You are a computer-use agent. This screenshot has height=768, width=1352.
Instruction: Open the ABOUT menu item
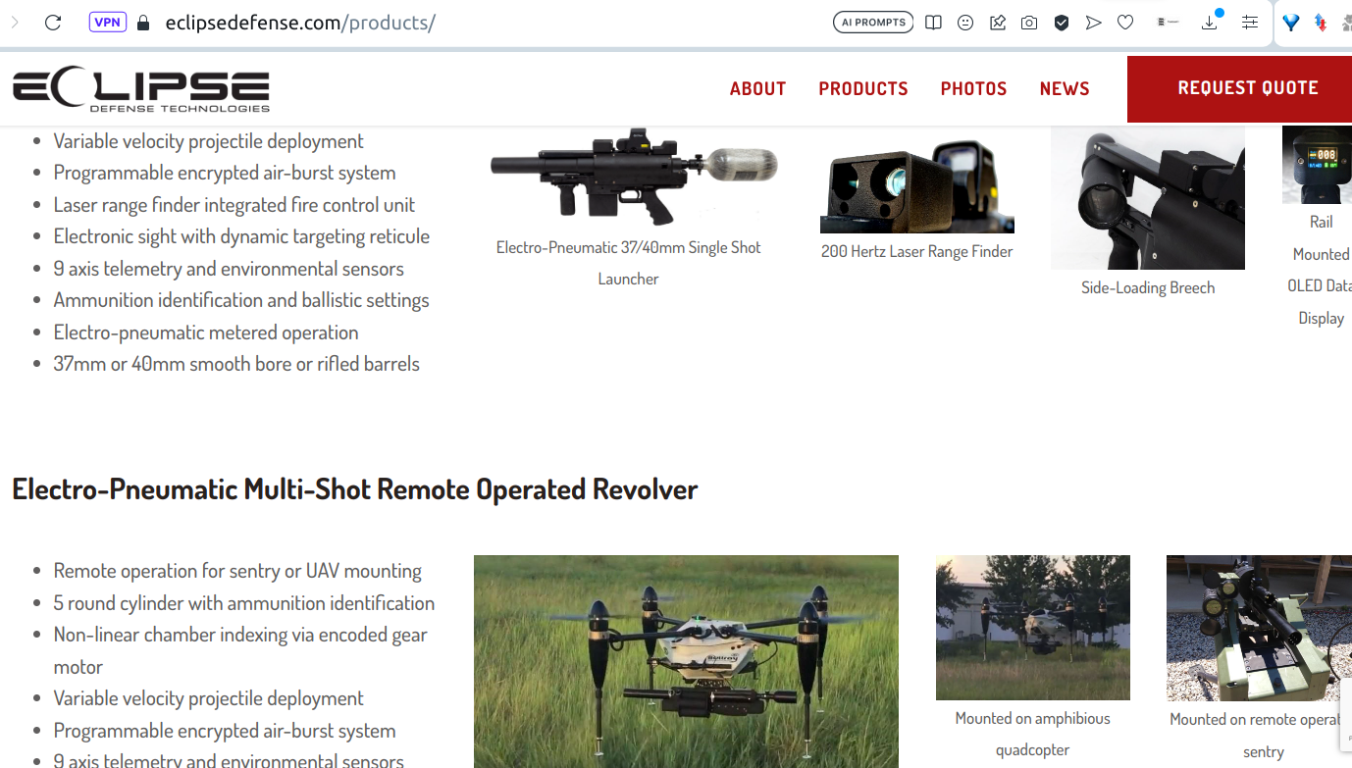758,88
